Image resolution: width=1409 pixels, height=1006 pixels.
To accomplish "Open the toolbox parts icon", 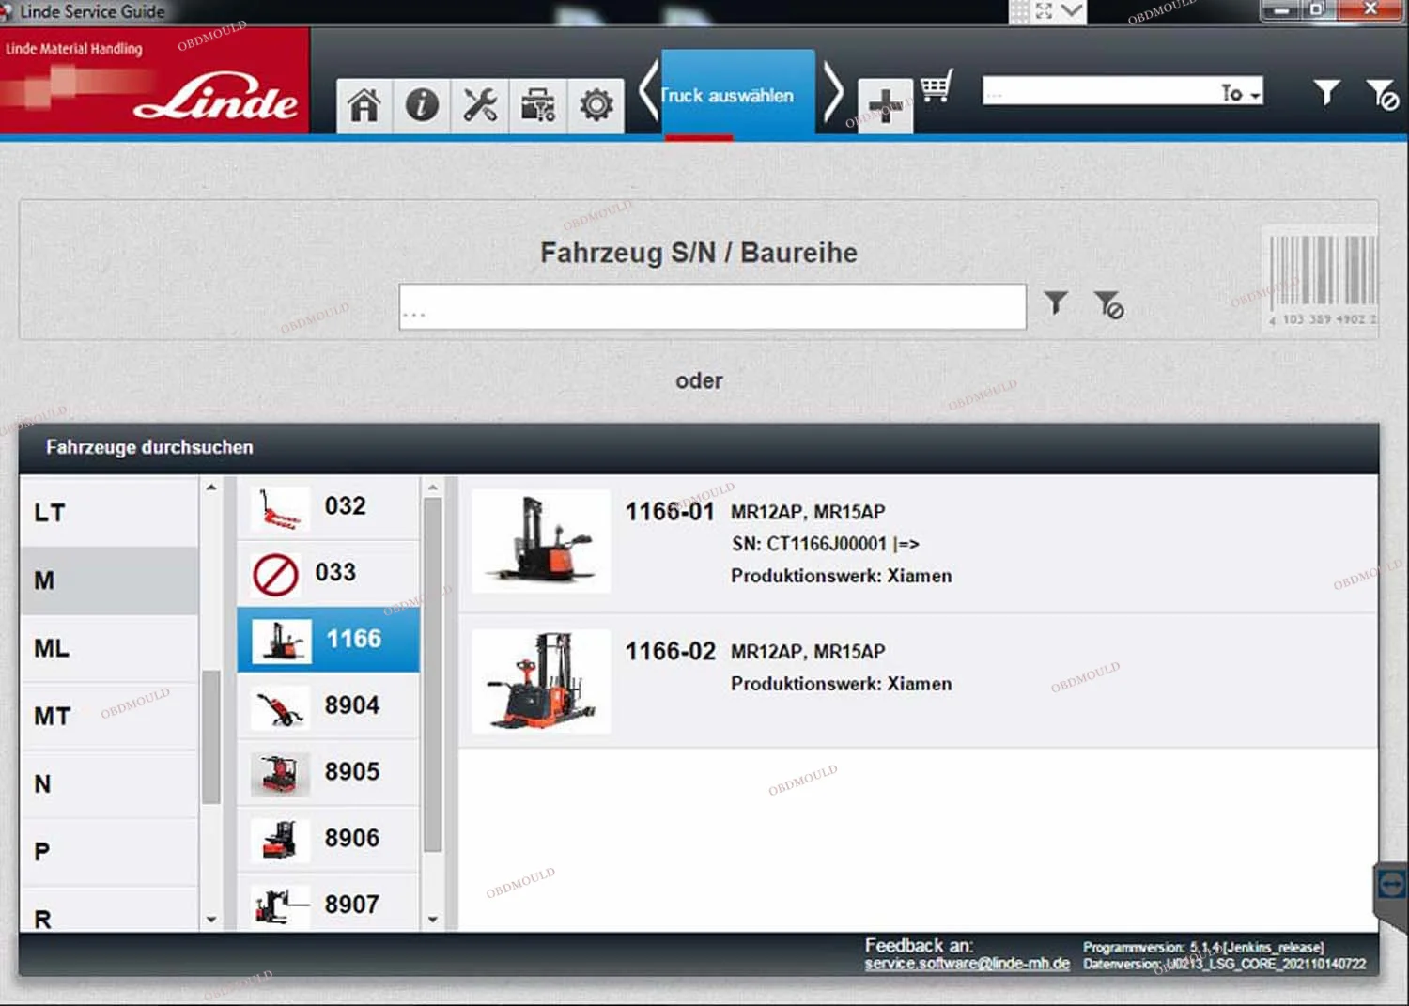I will [538, 105].
